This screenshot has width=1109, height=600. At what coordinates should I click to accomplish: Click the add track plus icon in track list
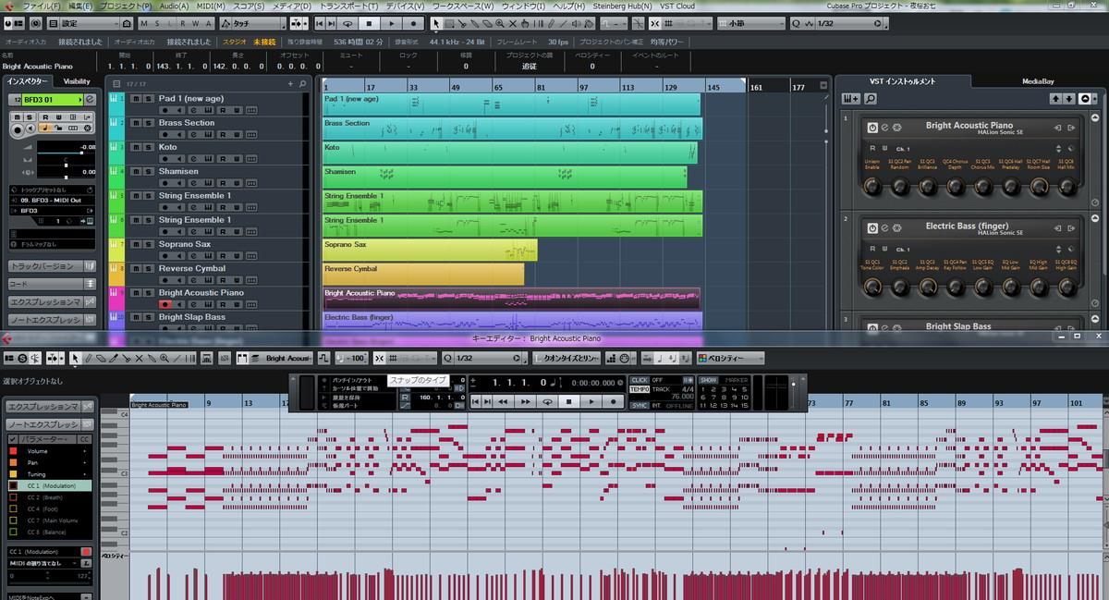pyautogui.click(x=290, y=84)
